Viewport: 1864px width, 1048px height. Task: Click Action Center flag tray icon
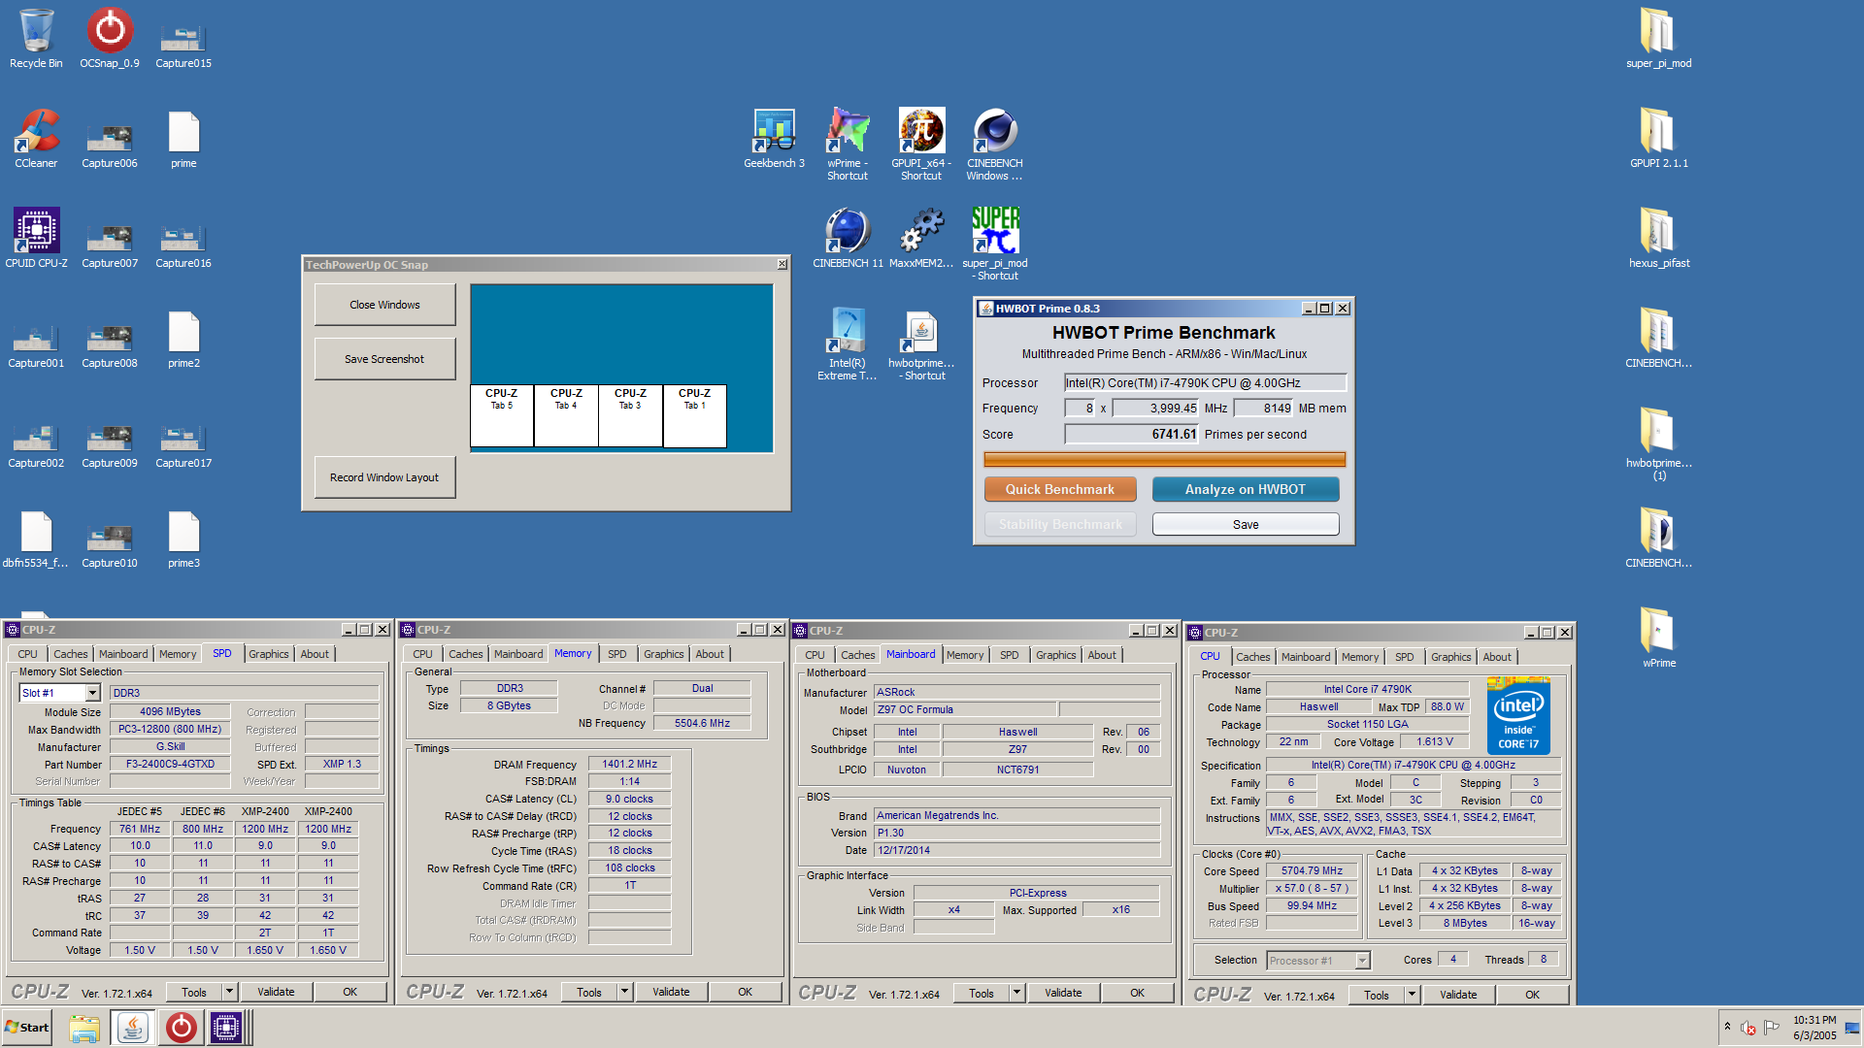click(x=1772, y=1028)
